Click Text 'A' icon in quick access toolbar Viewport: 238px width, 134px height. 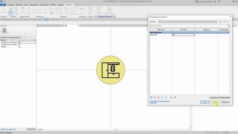(x=36, y=19)
